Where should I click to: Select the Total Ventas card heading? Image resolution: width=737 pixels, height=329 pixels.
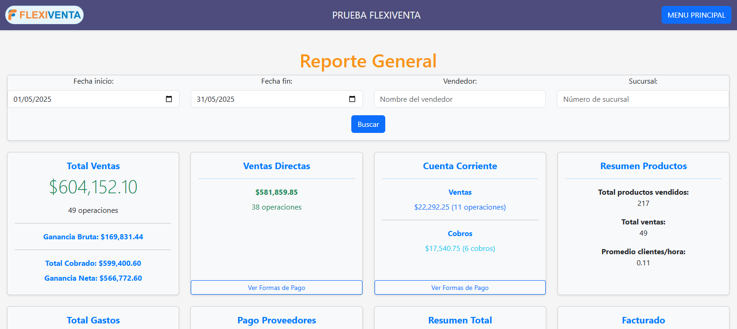[93, 166]
